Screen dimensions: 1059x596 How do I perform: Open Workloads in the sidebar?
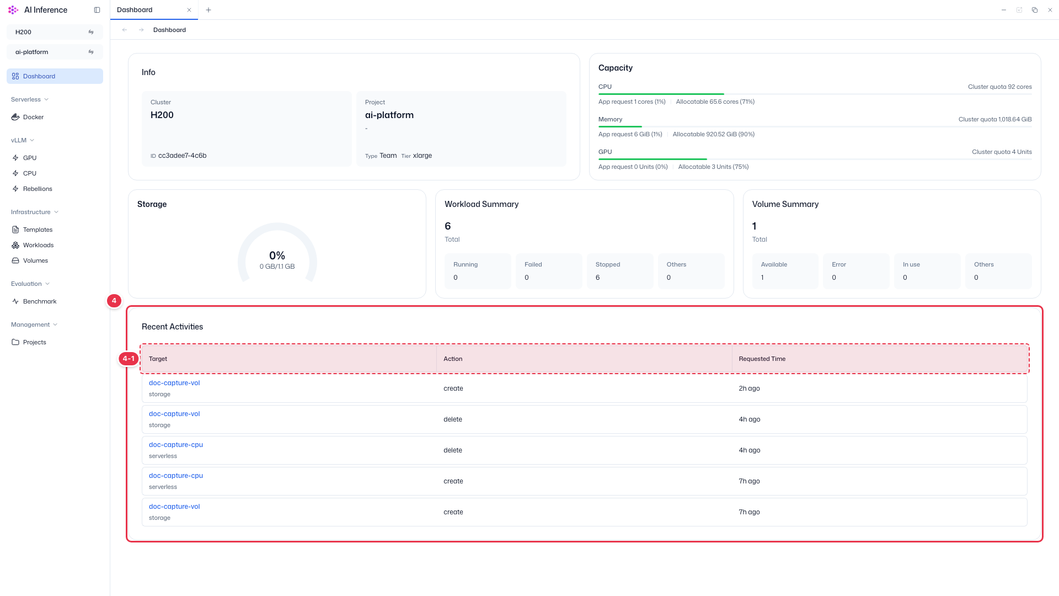tap(55, 245)
